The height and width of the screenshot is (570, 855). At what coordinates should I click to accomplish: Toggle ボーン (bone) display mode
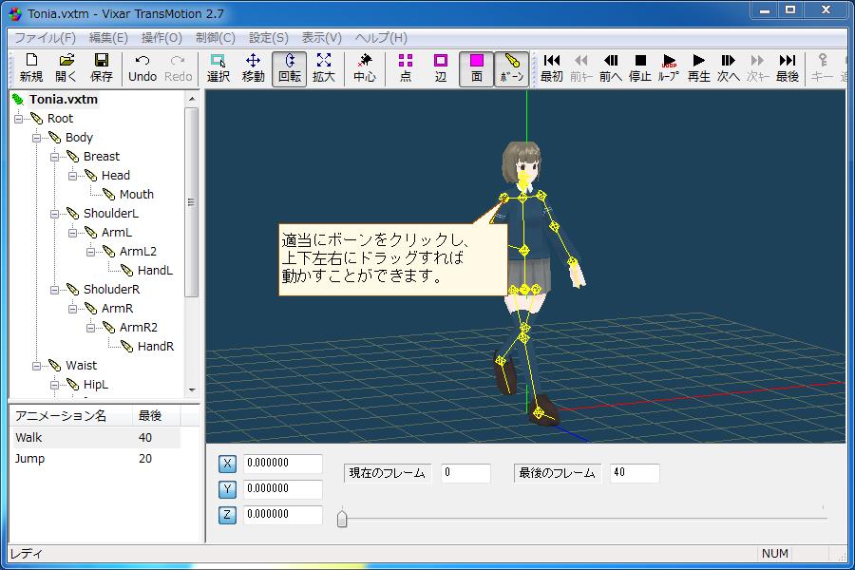511,68
